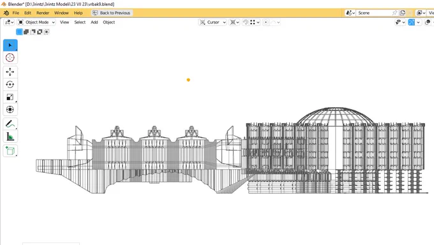Open proportional editing falloff dropdown

pyautogui.click(x=275, y=22)
